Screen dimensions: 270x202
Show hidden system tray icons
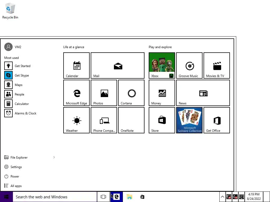coord(222,197)
